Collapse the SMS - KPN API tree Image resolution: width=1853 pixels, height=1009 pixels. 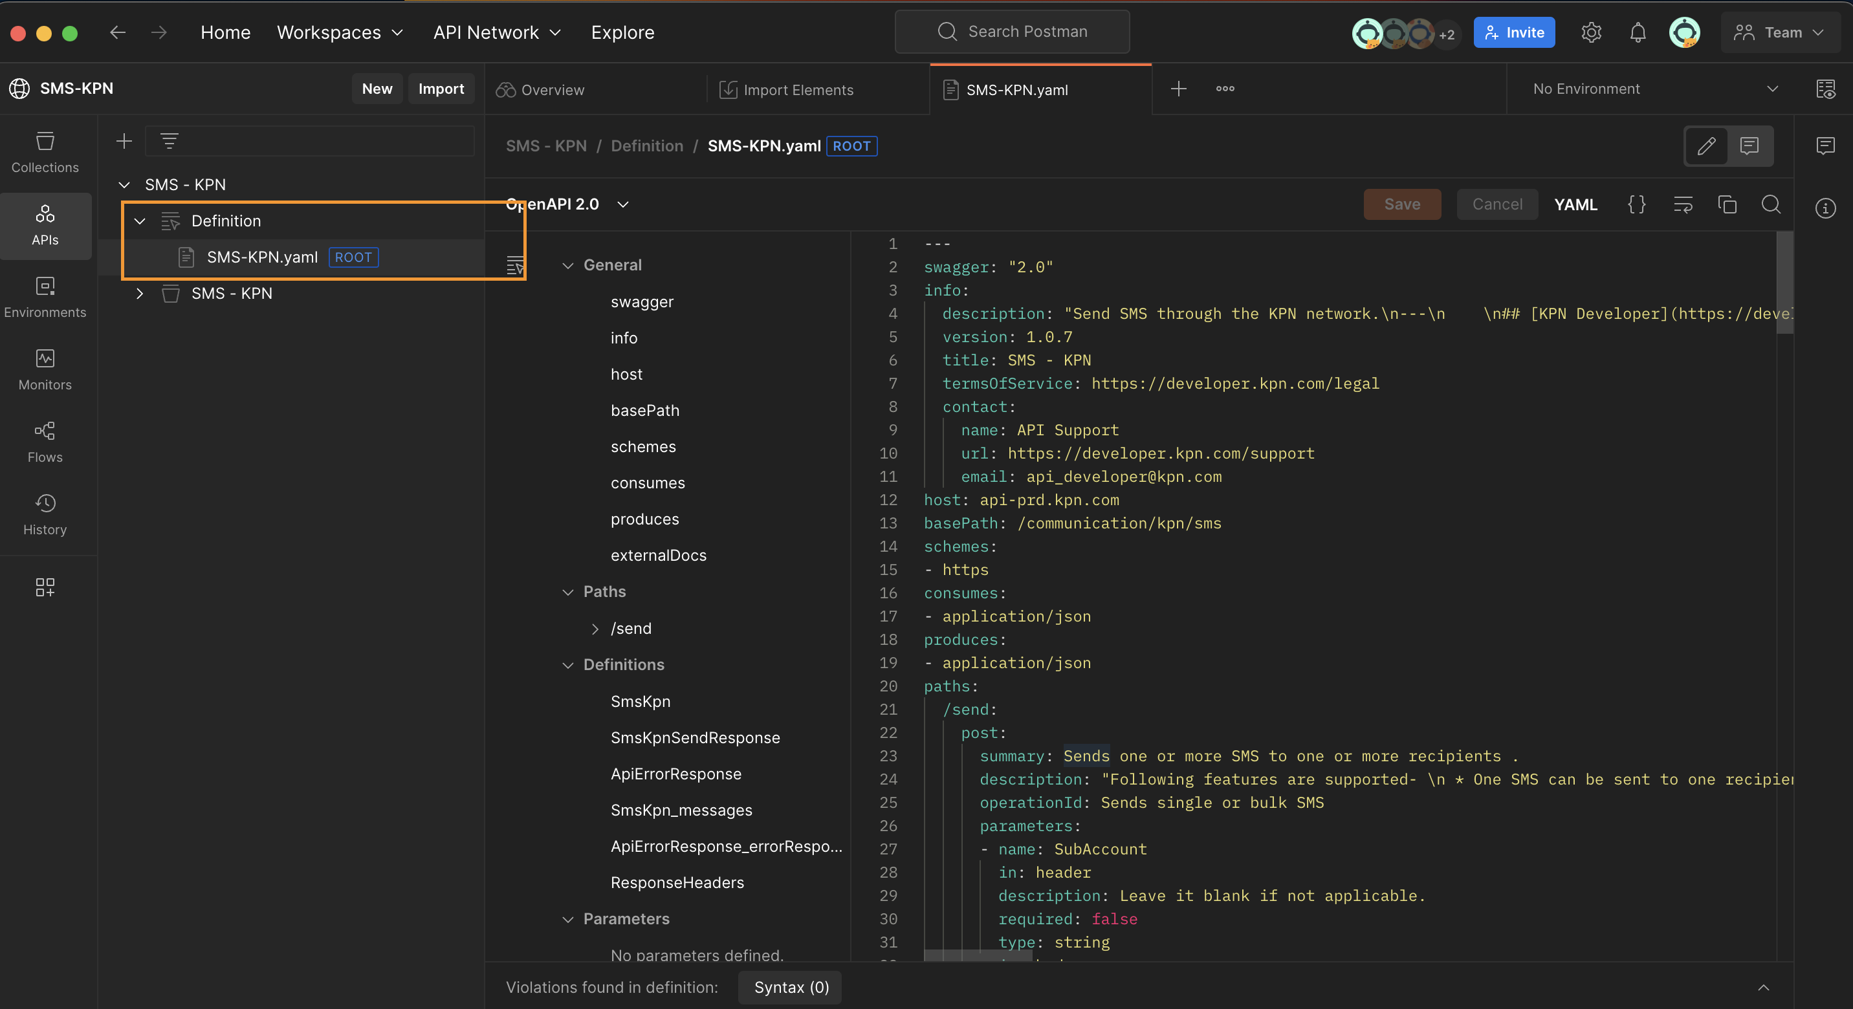[x=124, y=185]
